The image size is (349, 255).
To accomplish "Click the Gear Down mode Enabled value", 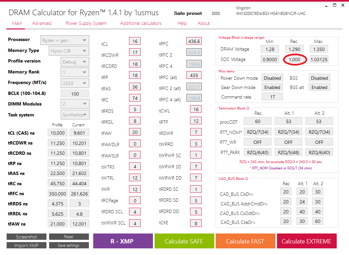I will [272, 87].
